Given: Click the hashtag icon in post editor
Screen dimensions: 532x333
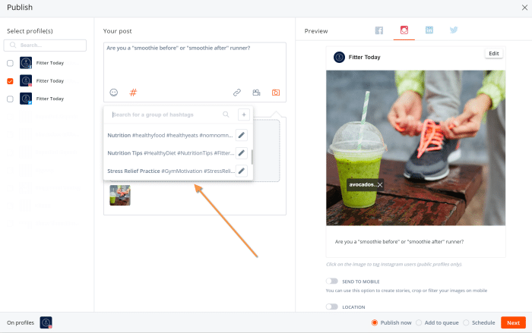Looking at the screenshot, I should point(133,93).
